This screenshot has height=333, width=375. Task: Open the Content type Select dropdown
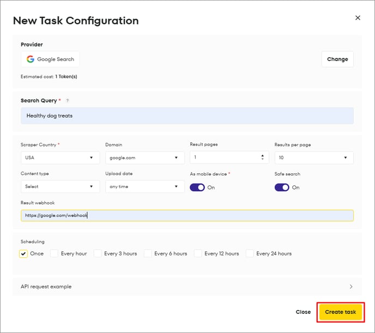pyautogui.click(x=61, y=186)
